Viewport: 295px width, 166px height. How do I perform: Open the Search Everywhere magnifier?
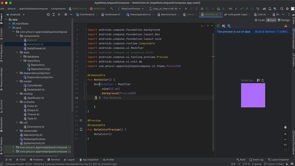coord(282,9)
